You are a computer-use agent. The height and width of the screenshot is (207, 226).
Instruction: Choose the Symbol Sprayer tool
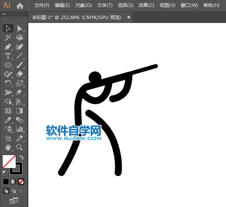8,129
